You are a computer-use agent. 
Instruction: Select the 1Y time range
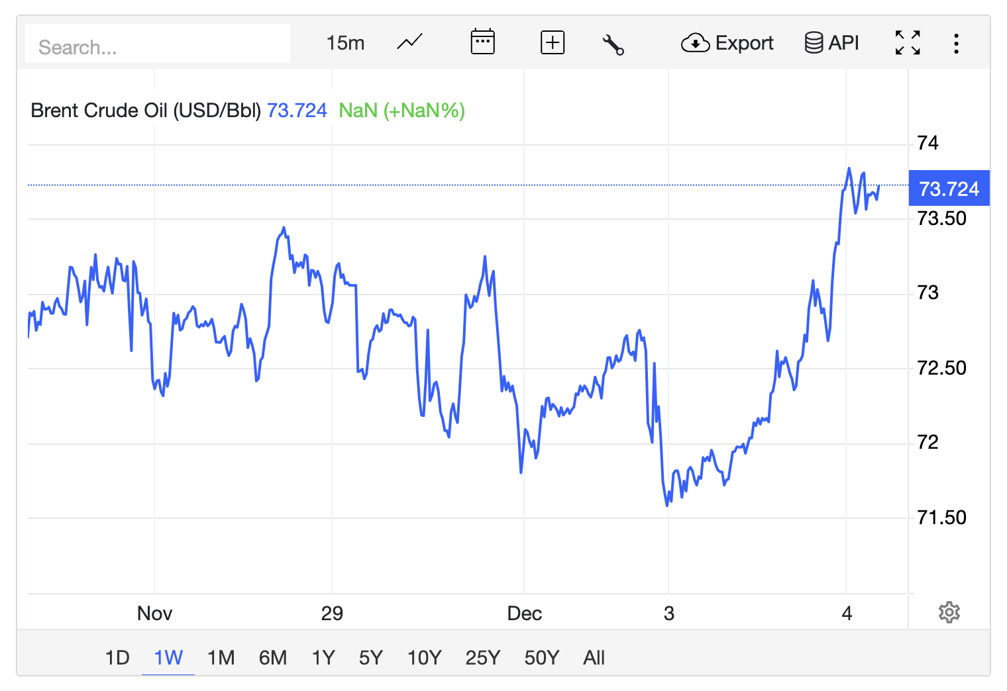pos(323,657)
